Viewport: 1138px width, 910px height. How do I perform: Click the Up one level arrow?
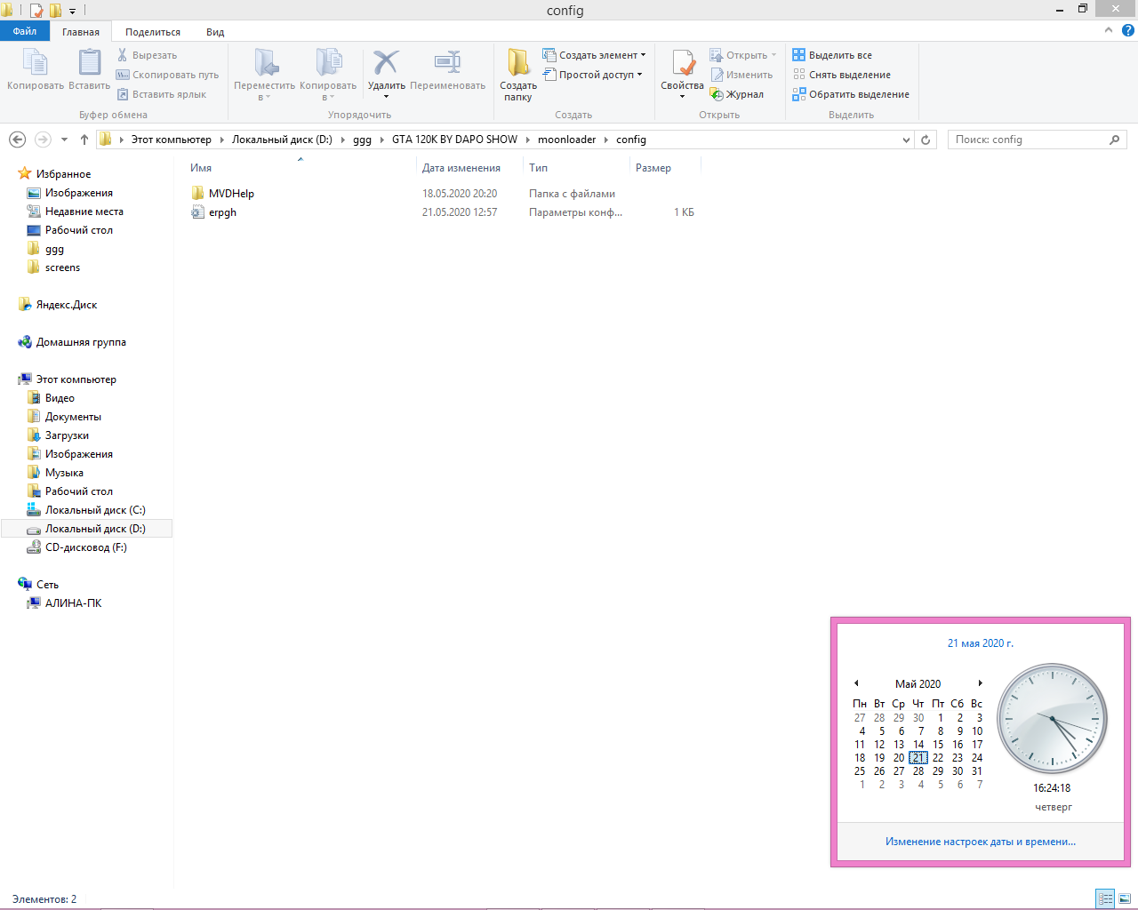pyautogui.click(x=84, y=140)
